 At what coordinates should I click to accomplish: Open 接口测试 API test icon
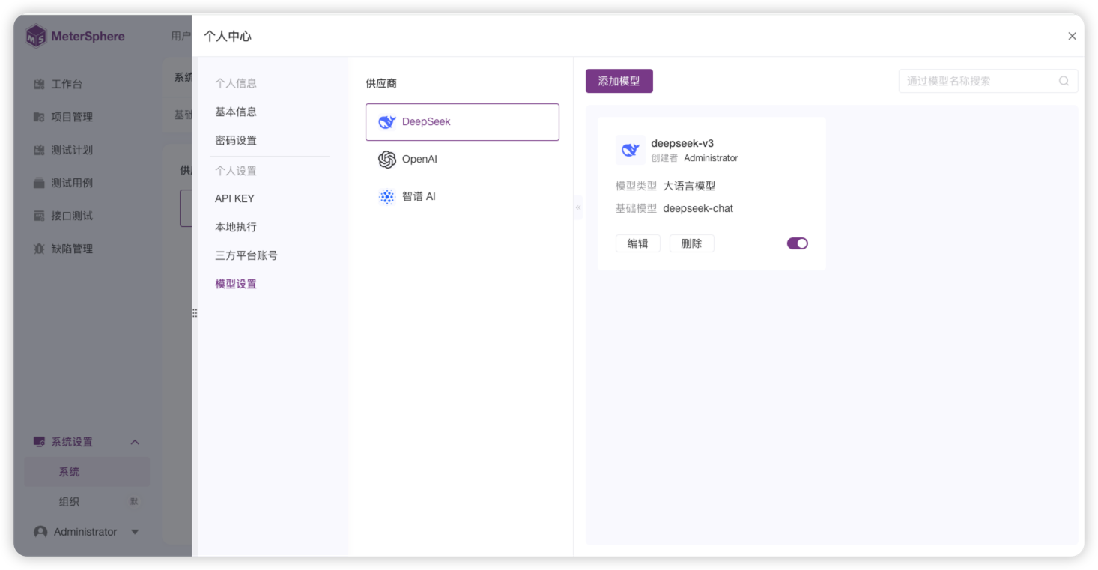(x=40, y=216)
